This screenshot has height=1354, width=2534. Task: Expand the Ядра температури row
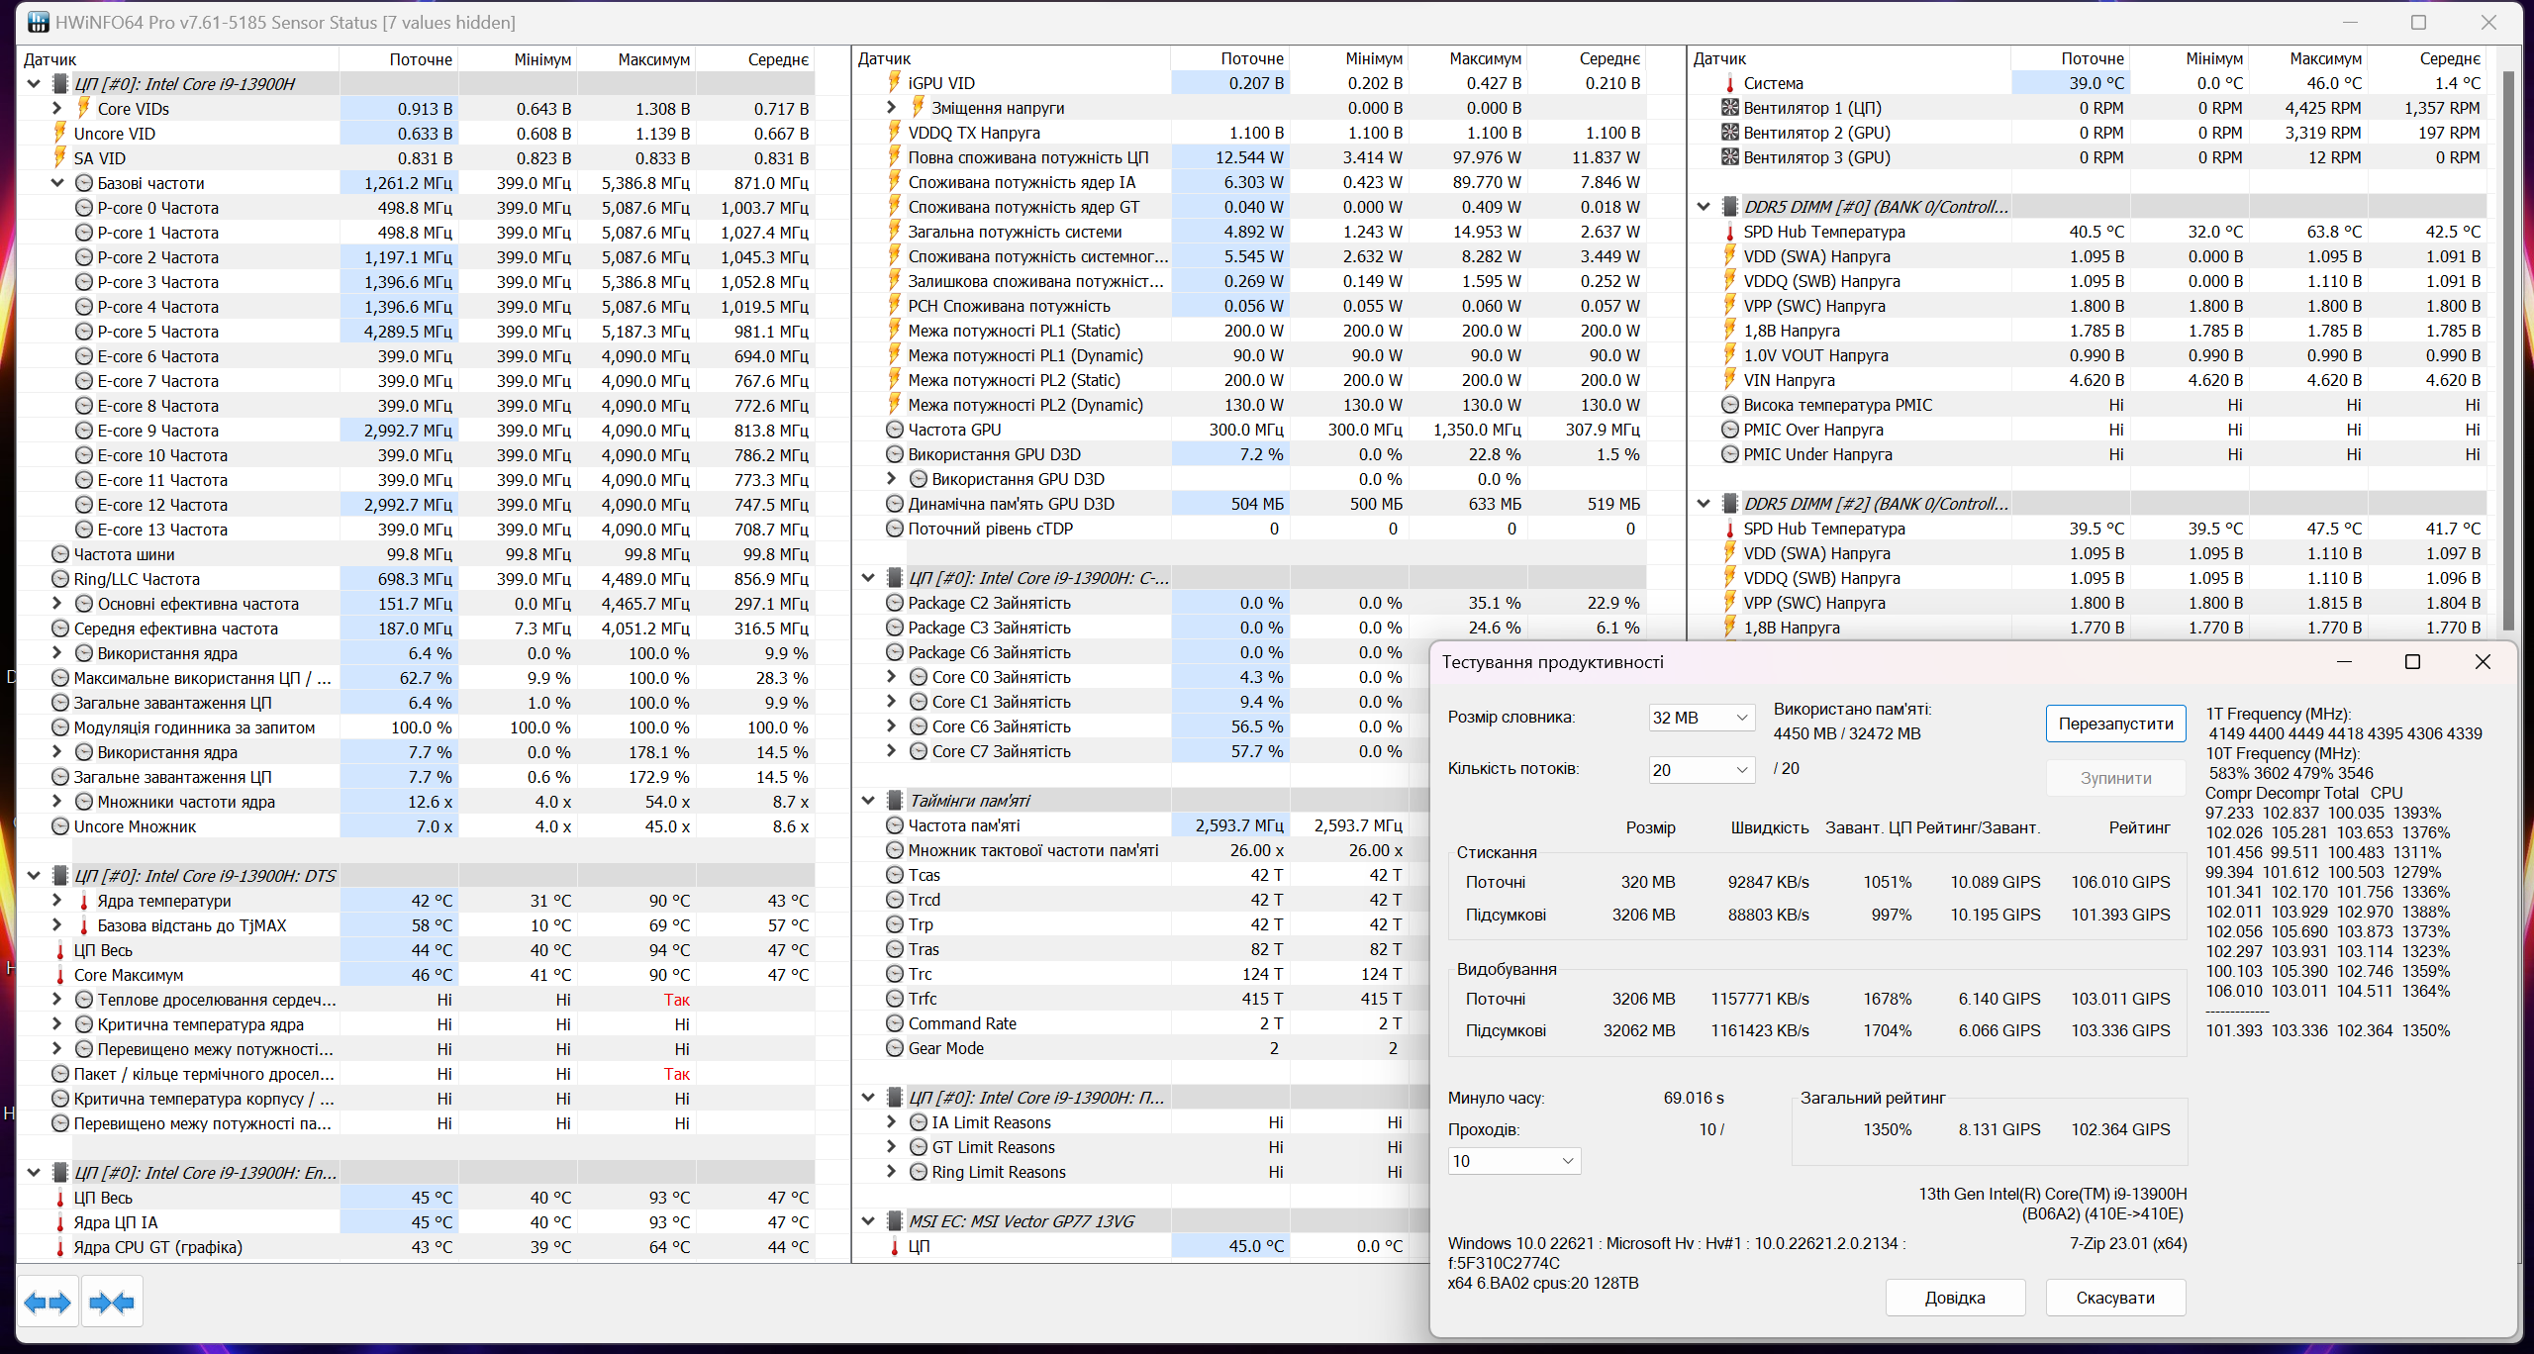pos(57,901)
